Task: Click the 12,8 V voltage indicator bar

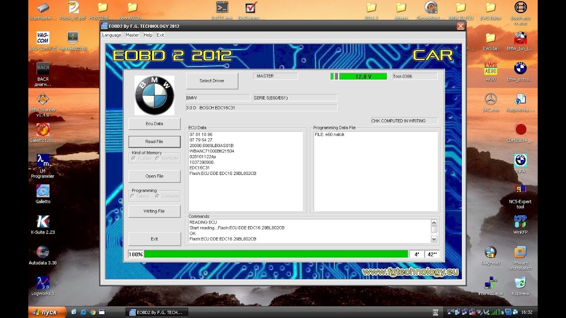Action: click(x=363, y=76)
